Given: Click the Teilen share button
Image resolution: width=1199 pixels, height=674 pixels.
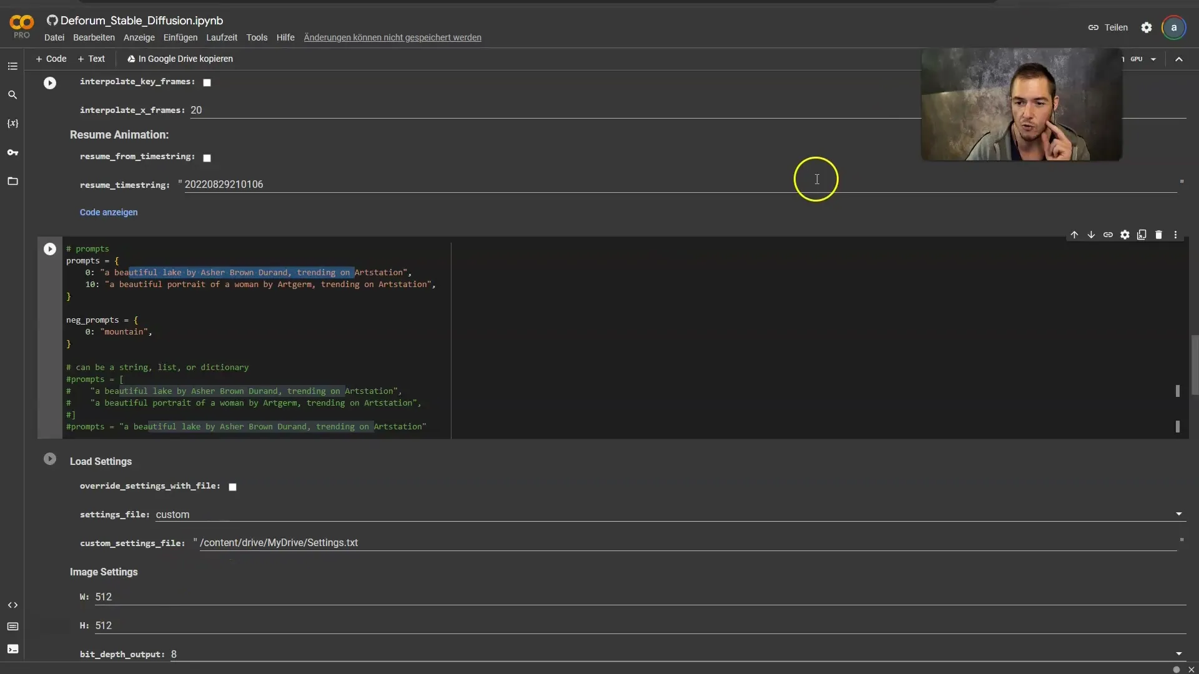Looking at the screenshot, I should tap(1108, 27).
